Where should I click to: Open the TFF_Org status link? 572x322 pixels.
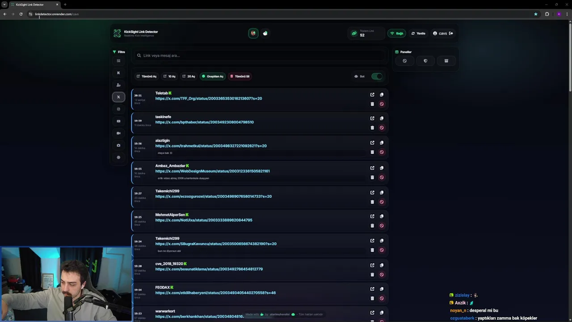point(209,98)
